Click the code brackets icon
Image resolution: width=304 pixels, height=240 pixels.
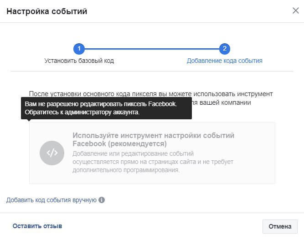[52, 153]
